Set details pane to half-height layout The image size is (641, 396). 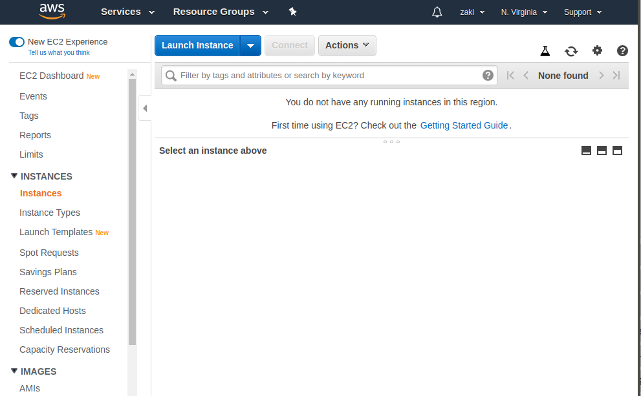tap(602, 151)
